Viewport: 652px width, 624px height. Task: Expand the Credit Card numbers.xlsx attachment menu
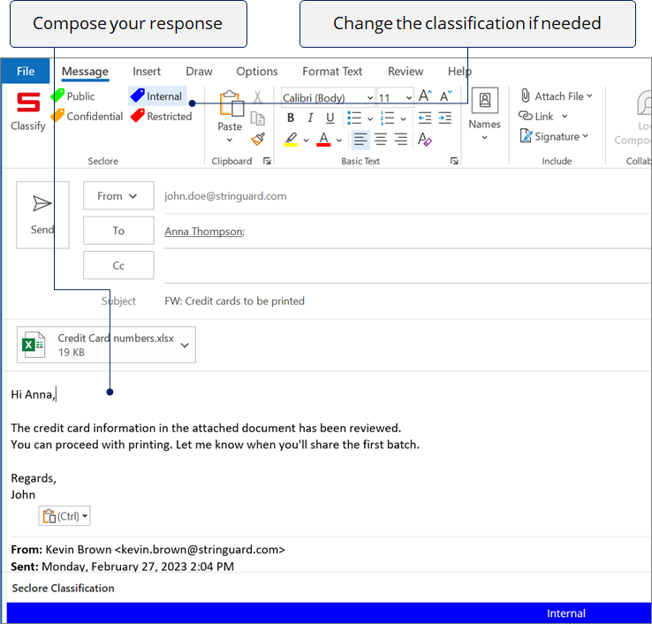pyautogui.click(x=185, y=346)
